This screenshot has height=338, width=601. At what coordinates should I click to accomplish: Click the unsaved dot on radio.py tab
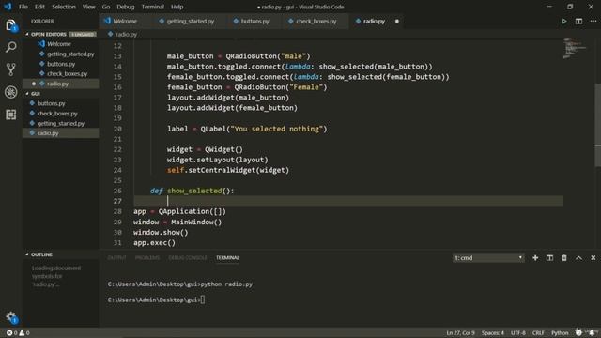pyautogui.click(x=396, y=21)
